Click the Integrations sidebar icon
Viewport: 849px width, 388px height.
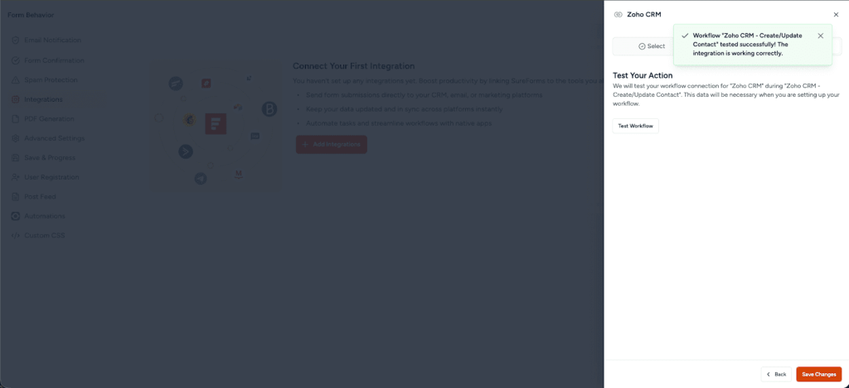click(16, 99)
